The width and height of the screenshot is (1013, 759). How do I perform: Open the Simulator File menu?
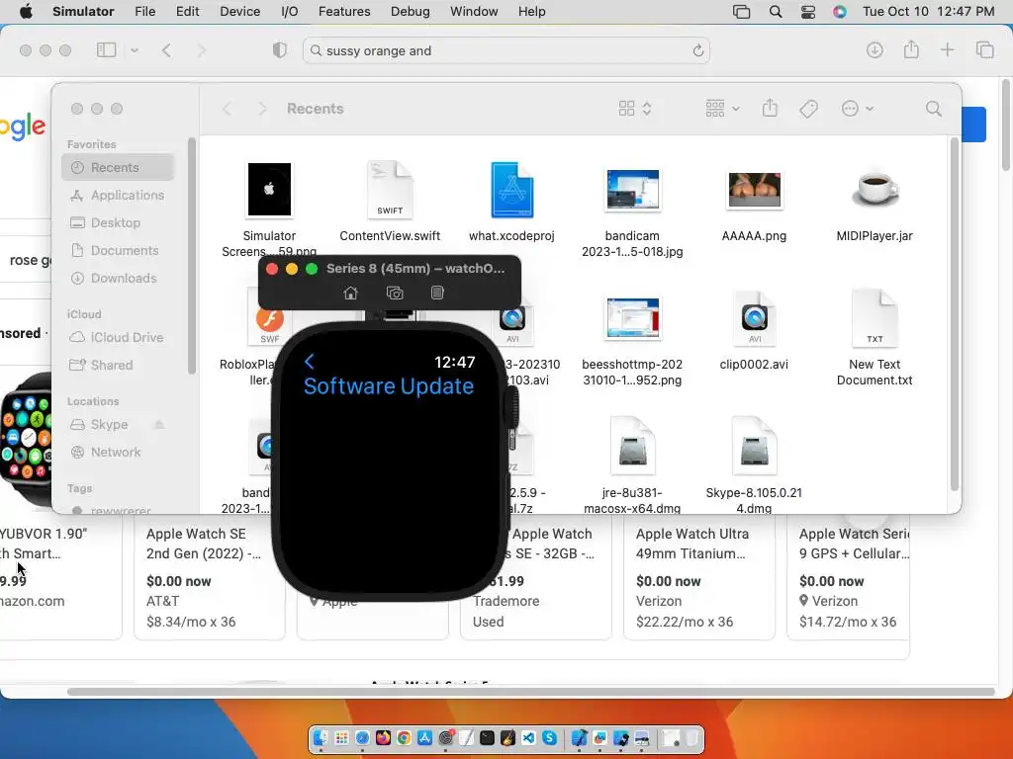(144, 12)
